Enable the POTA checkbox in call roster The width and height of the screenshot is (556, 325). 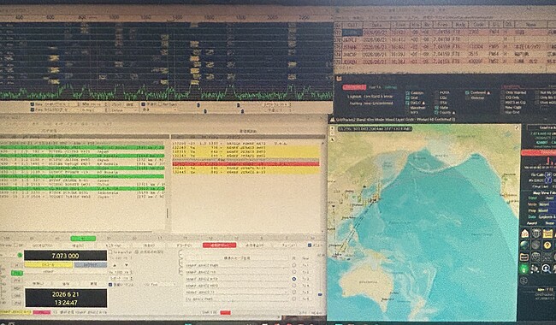click(436, 93)
